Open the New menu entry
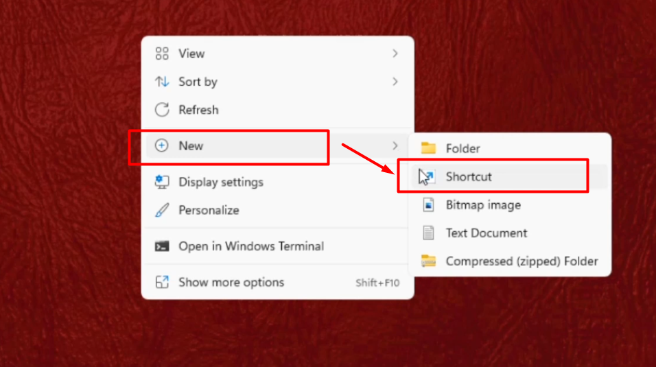This screenshot has width=656, height=367. 277,145
